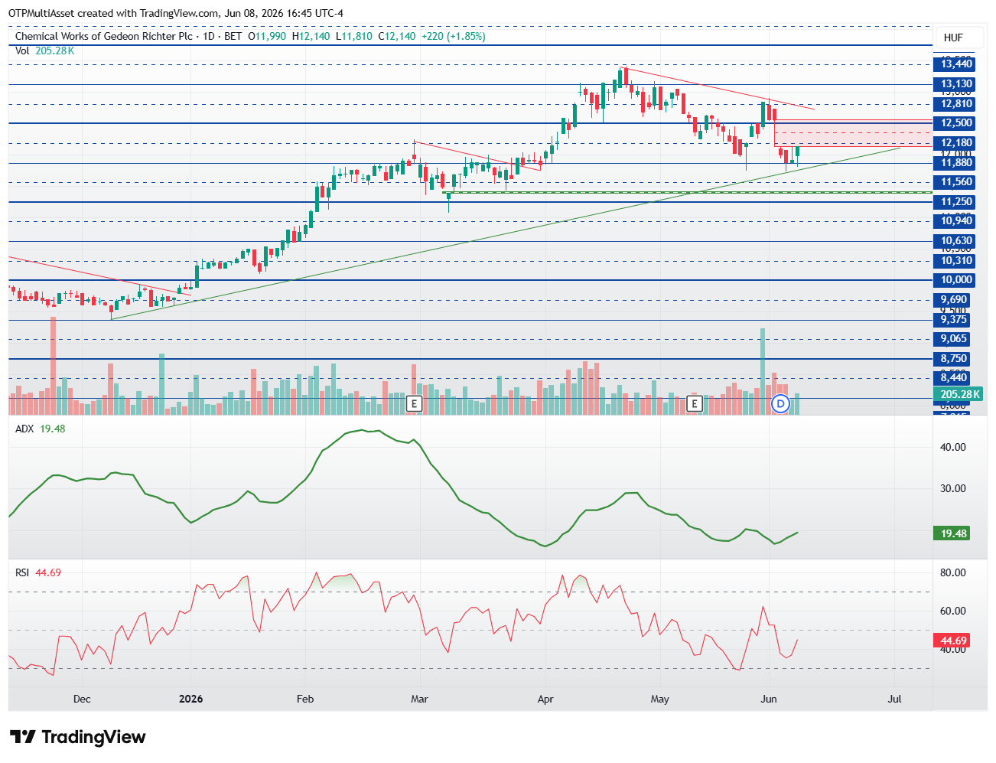The width and height of the screenshot is (996, 763).
Task: Click the tall volume spike bar near June
Action: coord(762,371)
